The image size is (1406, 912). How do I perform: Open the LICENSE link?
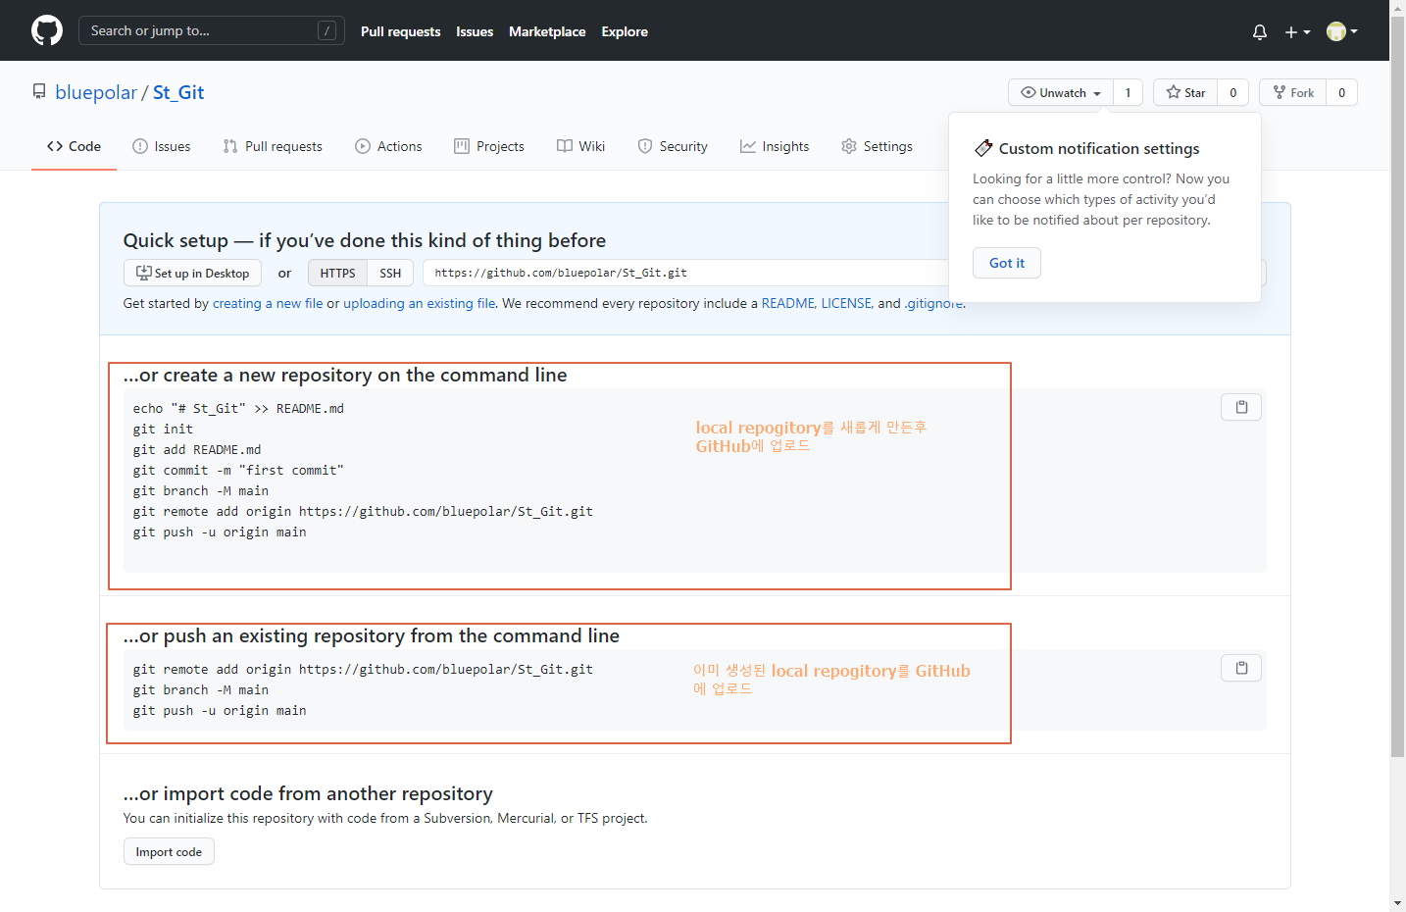(x=846, y=303)
